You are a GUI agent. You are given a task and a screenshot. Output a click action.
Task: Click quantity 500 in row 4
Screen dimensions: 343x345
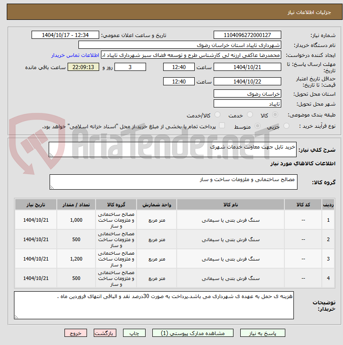pyautogui.click(x=76, y=278)
